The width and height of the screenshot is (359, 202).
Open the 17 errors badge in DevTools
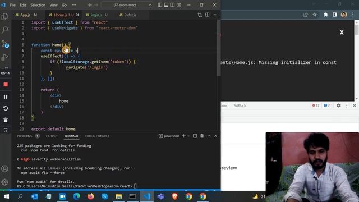coord(316,105)
